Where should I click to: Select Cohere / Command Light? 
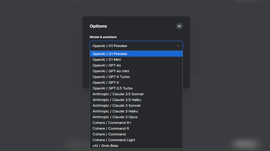136,140
